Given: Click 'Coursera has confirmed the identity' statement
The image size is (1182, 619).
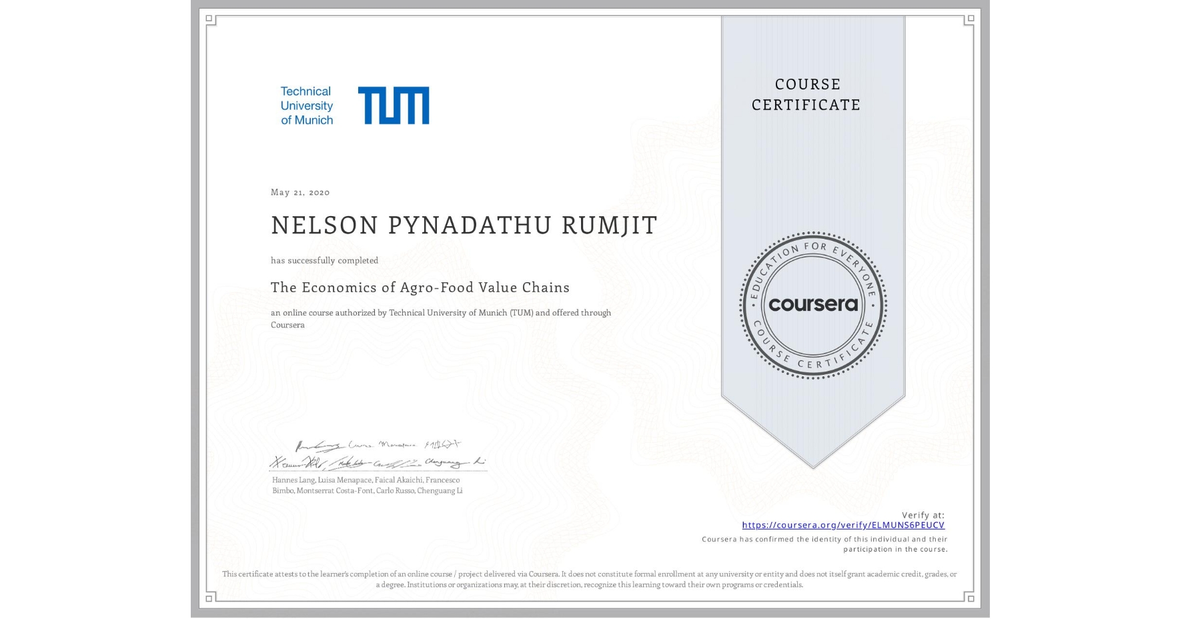Looking at the screenshot, I should tap(824, 544).
